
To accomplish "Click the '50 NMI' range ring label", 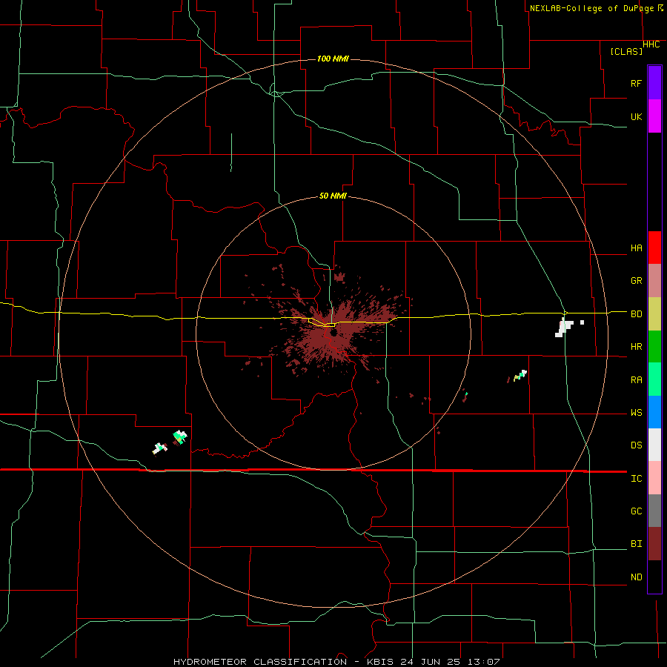I will coord(333,196).
